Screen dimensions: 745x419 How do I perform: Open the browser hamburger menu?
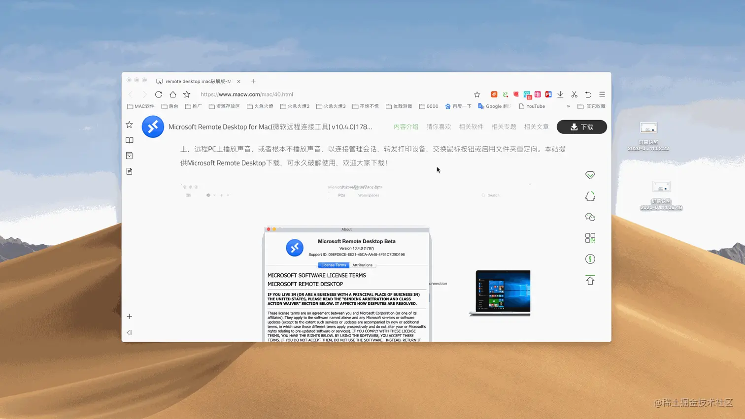pyautogui.click(x=602, y=95)
